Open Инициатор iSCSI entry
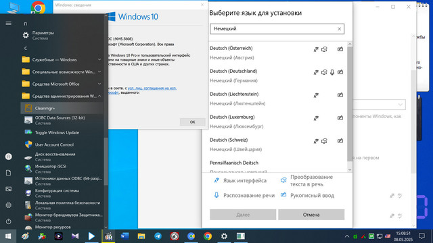The width and height of the screenshot is (433, 243). [62, 169]
